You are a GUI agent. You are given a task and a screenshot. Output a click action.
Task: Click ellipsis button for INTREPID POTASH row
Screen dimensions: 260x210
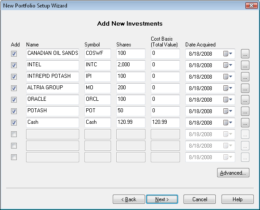[245, 76]
